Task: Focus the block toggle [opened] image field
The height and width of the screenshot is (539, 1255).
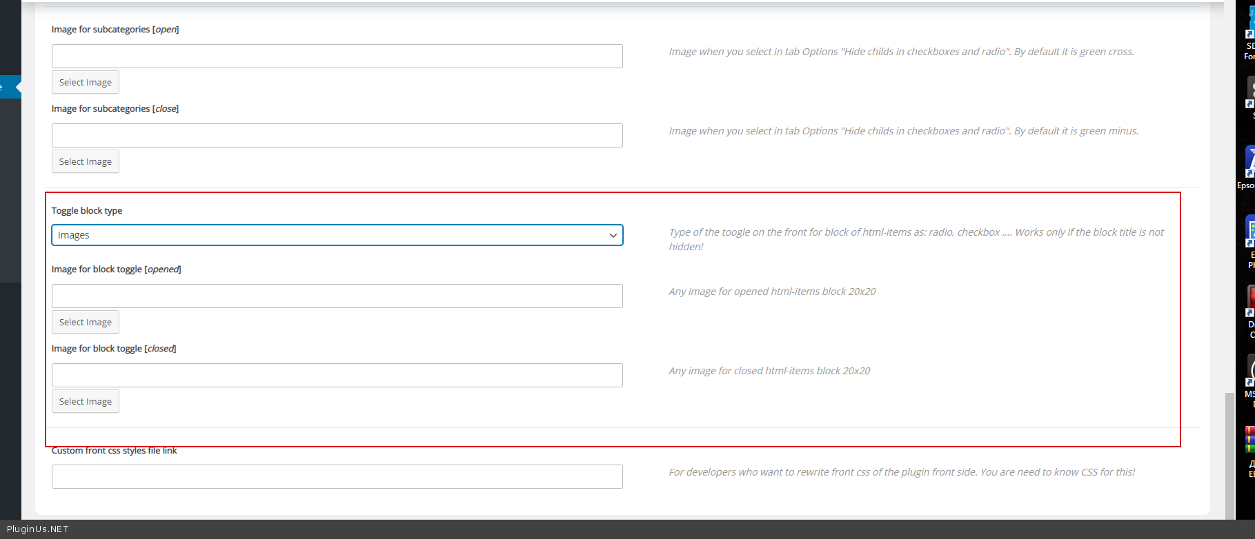Action: click(337, 296)
